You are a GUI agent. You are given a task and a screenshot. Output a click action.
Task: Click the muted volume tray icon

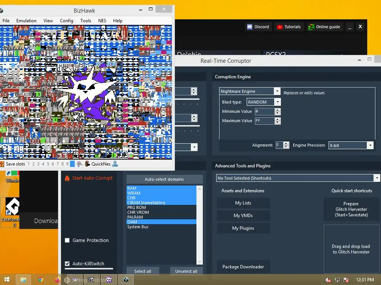pyautogui.click(x=328, y=280)
